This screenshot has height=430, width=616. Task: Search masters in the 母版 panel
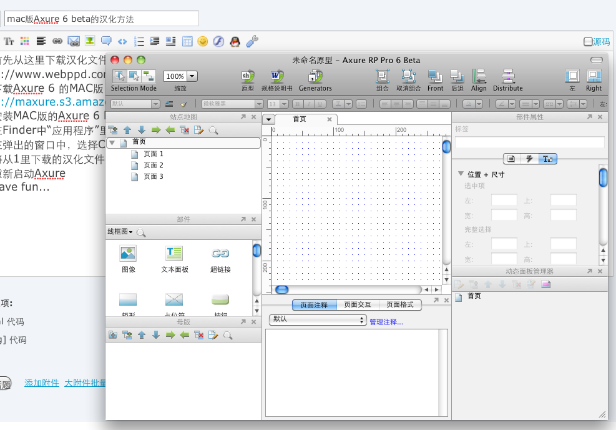point(227,335)
